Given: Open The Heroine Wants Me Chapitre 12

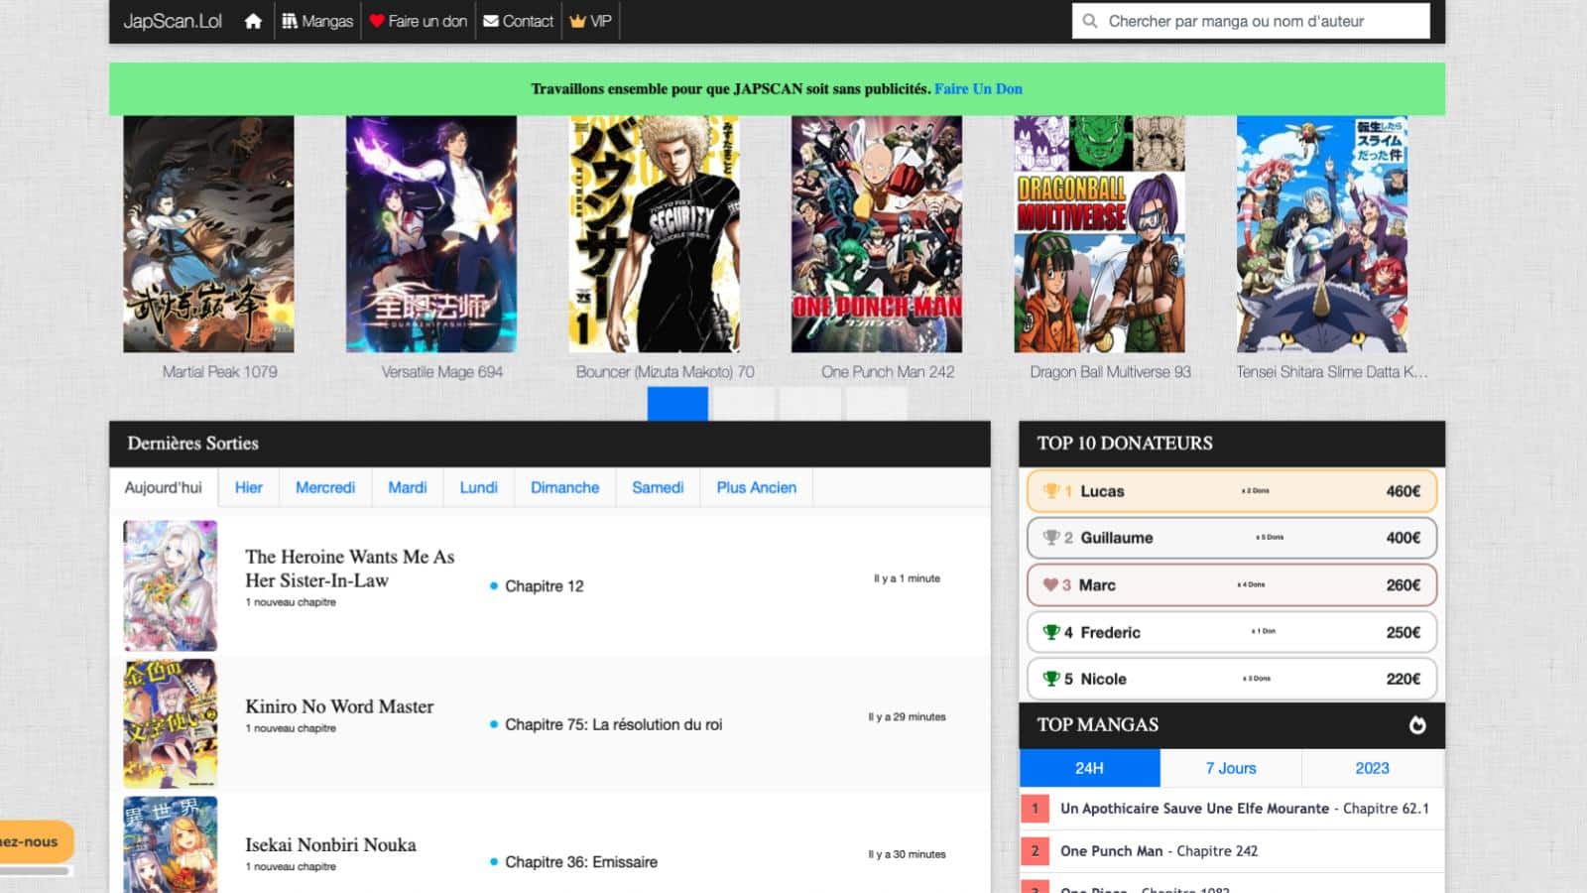Looking at the screenshot, I should pyautogui.click(x=544, y=586).
